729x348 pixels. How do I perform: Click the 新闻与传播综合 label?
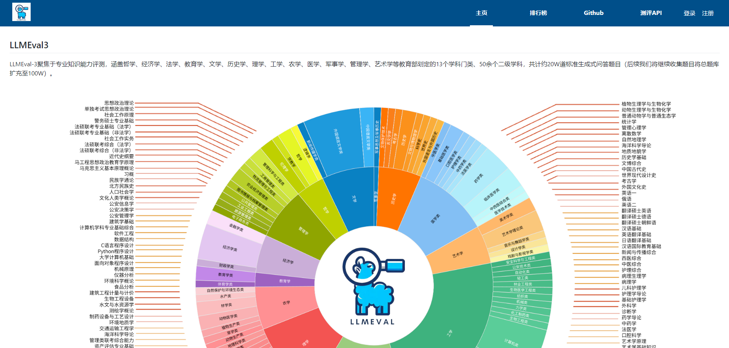[639, 252]
